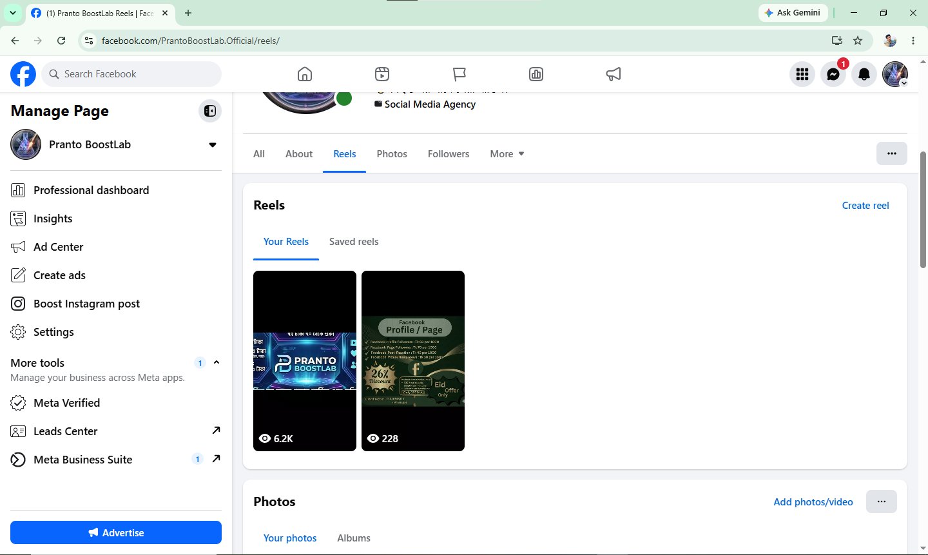
Task: Open the Professional dashboard chart icon in top bar
Action: 536,74
